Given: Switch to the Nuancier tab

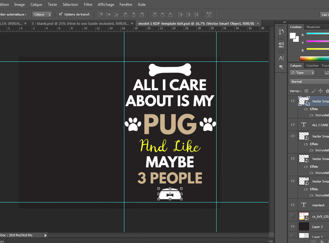Looking at the screenshot, I should click(x=313, y=27).
